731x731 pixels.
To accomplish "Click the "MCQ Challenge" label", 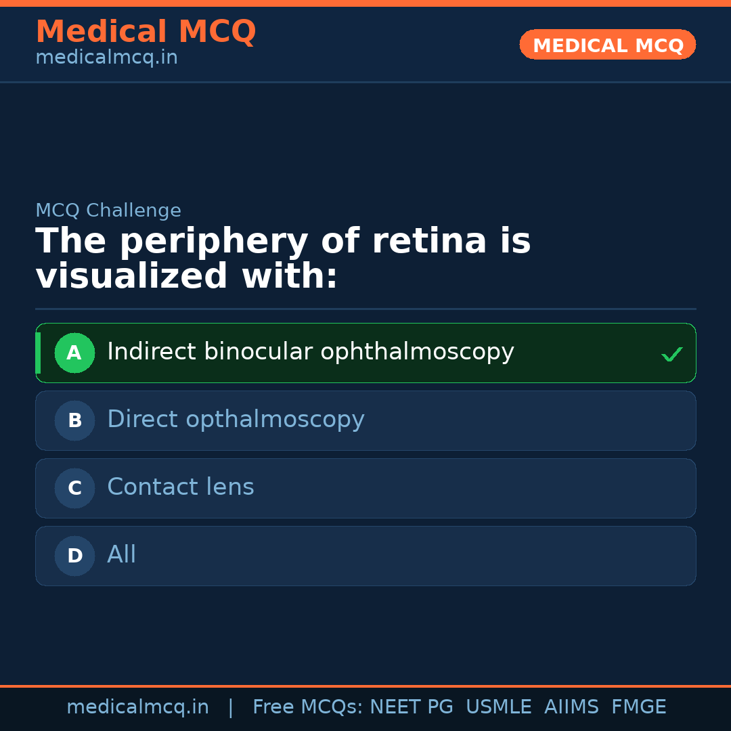I will click(108, 211).
